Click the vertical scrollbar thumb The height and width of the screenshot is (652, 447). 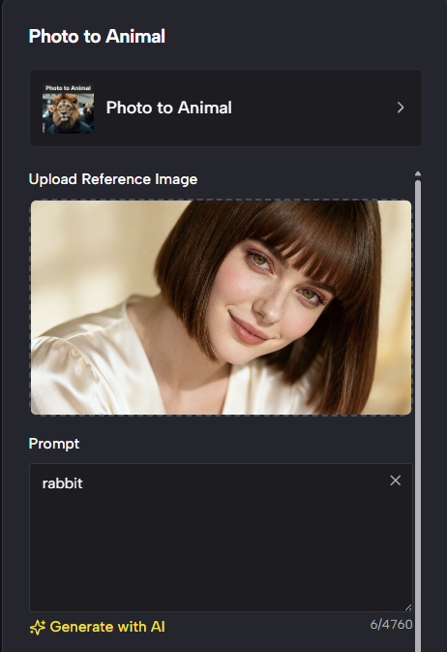click(418, 416)
